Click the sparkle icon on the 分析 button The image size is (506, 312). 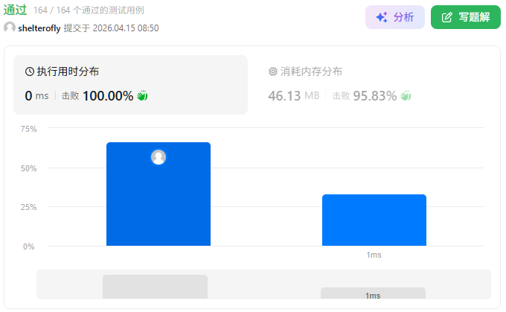(x=381, y=17)
